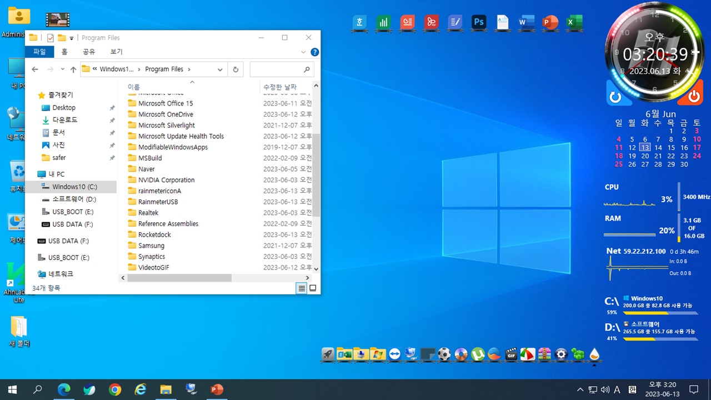711x400 pixels.
Task: Click the soccer ball dock icon
Action: 444,354
